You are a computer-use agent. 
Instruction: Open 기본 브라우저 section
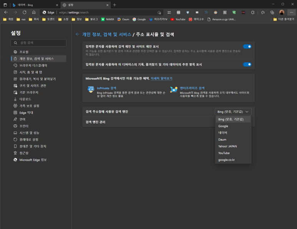point(38,93)
